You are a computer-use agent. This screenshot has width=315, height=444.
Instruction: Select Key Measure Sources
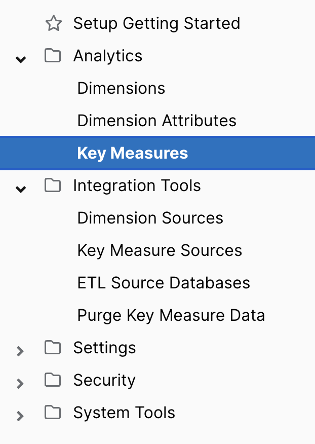160,250
